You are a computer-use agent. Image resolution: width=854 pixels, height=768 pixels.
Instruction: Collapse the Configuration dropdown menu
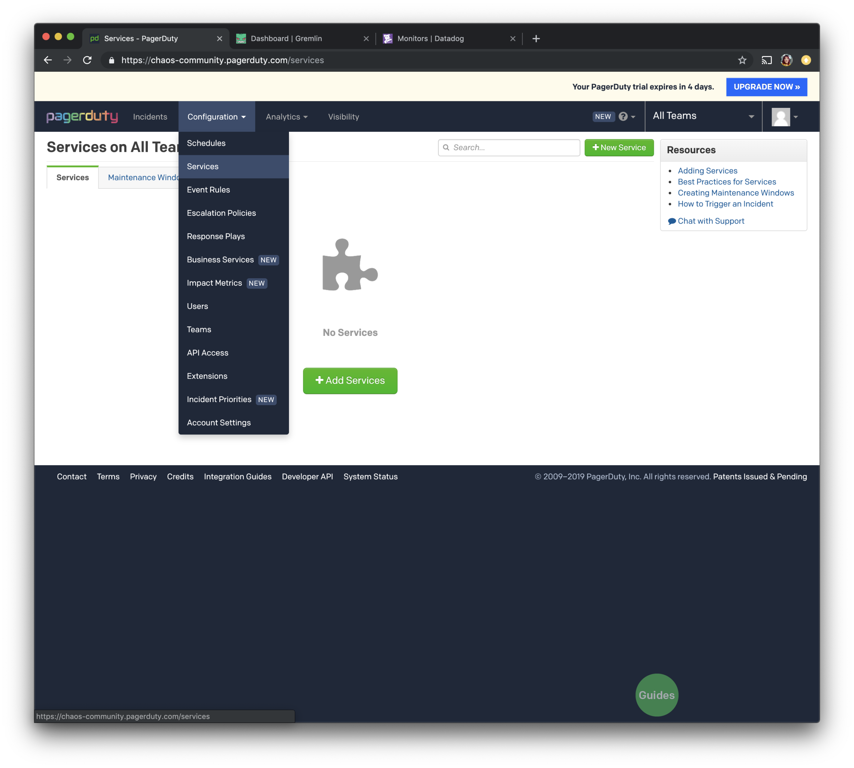coord(217,117)
